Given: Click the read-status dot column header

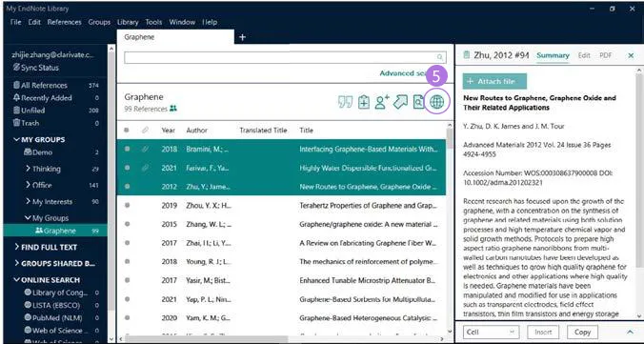Looking at the screenshot, I should pos(127,131).
